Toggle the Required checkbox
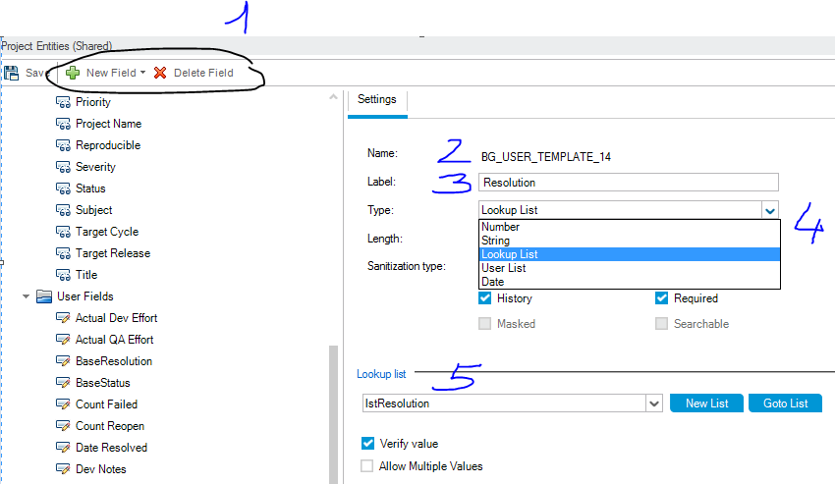 tap(662, 298)
